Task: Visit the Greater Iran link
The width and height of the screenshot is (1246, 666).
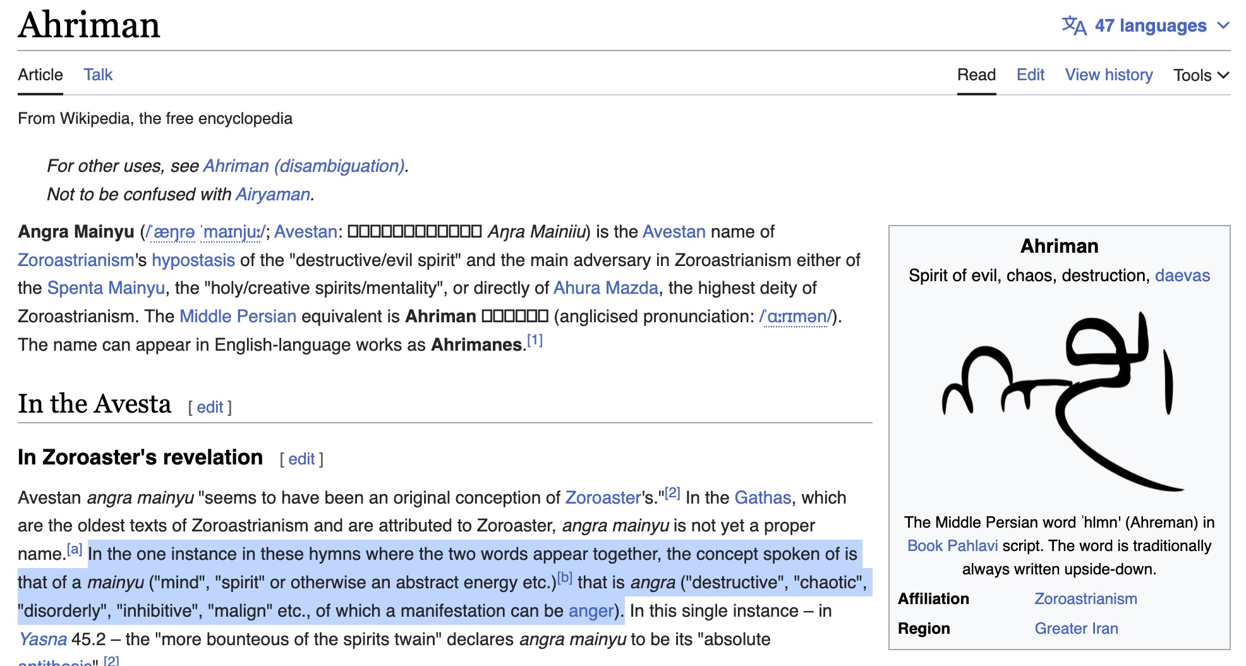Action: tap(1076, 629)
